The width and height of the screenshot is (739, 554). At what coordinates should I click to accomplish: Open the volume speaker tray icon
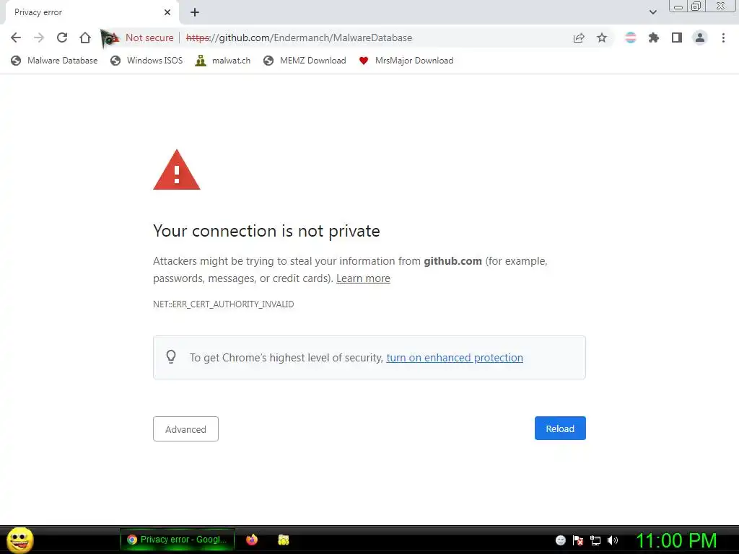tap(612, 540)
